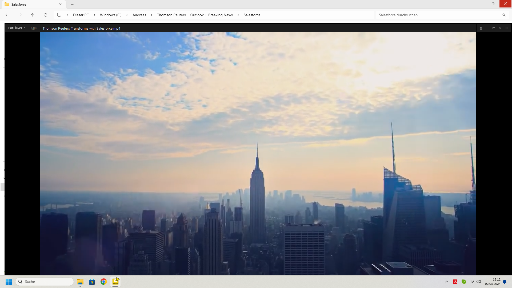Open Microsoft Store from the taskbar
Viewport: 512px width, 288px height.
[x=92, y=282]
